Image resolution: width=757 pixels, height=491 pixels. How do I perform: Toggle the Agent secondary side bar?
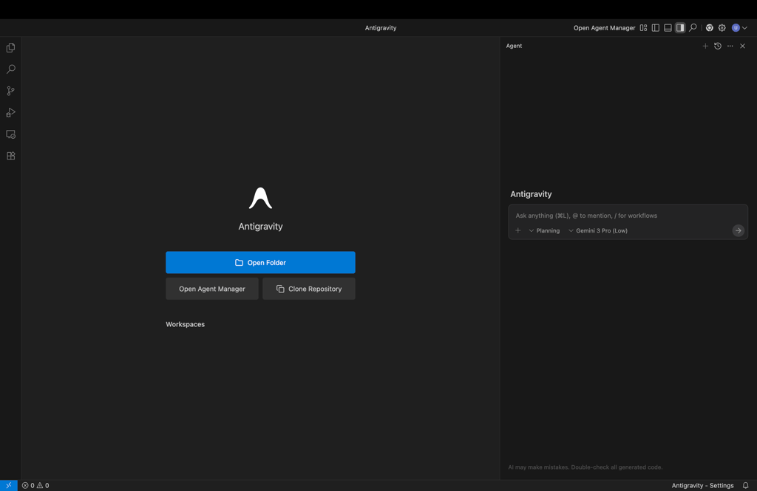[x=680, y=28]
